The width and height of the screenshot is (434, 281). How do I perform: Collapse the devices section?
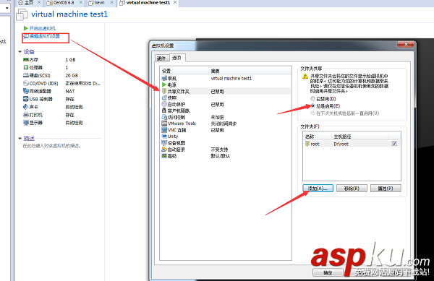20,52
